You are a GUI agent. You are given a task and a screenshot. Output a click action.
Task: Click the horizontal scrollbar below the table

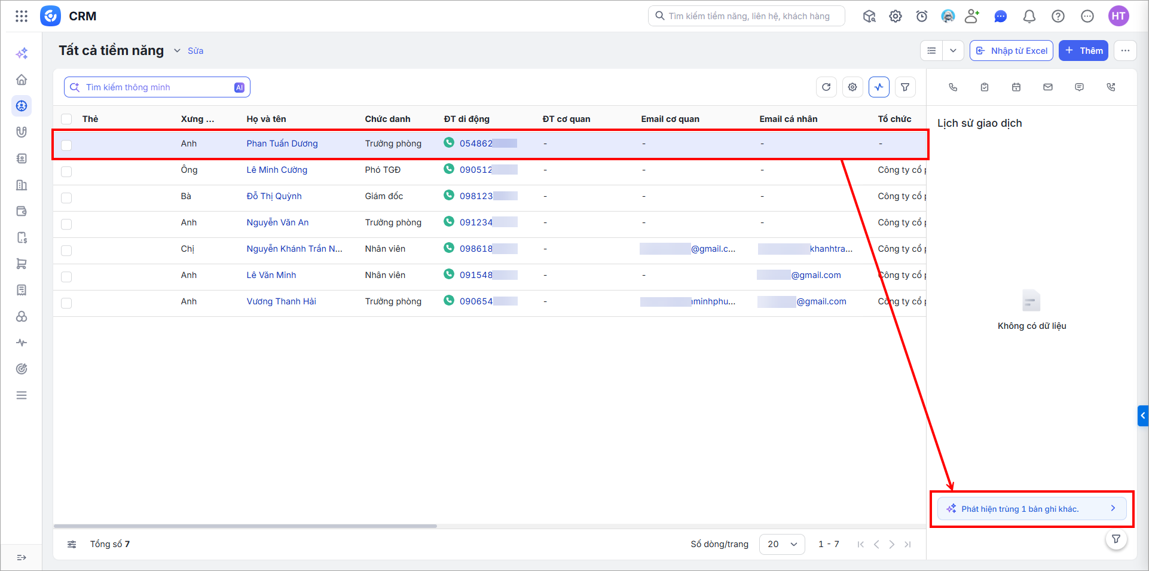tap(245, 526)
